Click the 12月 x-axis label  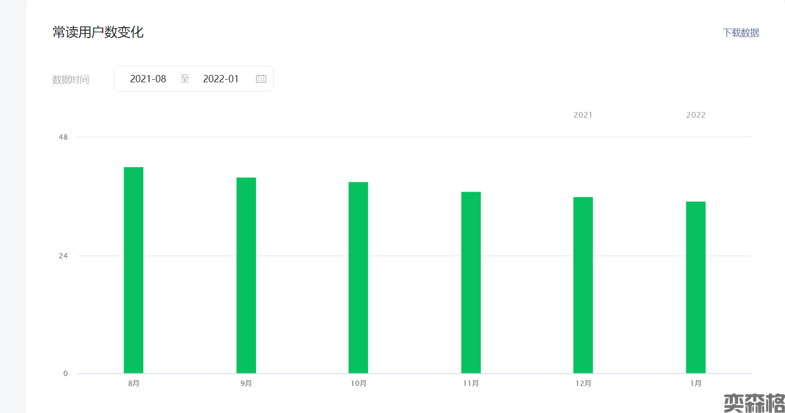point(583,383)
